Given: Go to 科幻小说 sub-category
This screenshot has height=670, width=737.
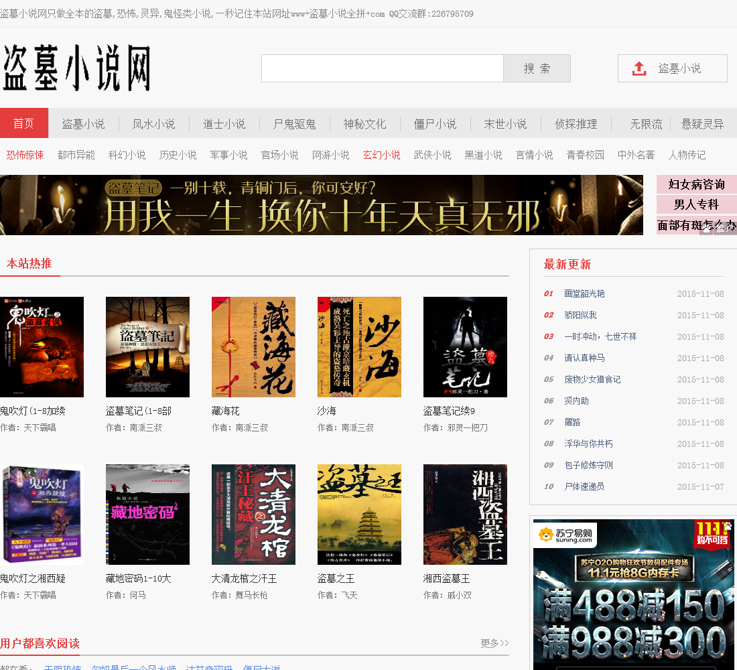Looking at the screenshot, I should (127, 155).
